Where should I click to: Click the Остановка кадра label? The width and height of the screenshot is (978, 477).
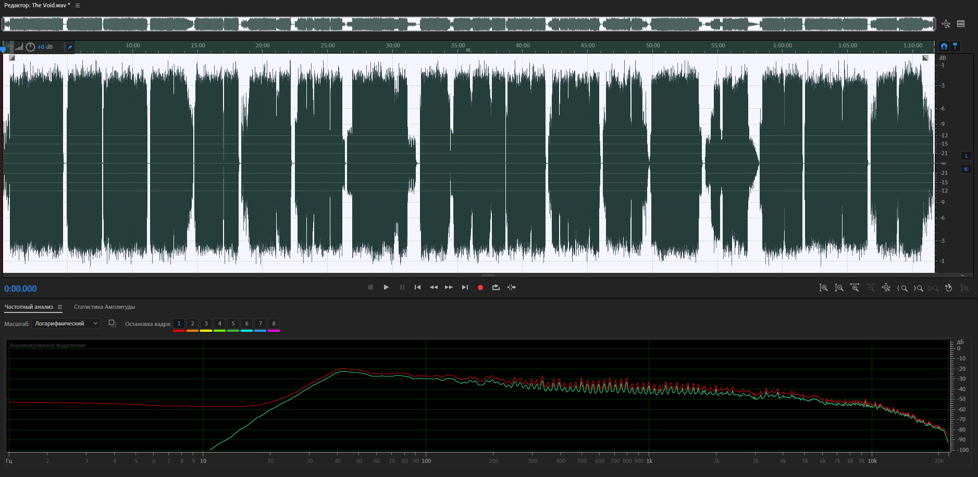(148, 324)
